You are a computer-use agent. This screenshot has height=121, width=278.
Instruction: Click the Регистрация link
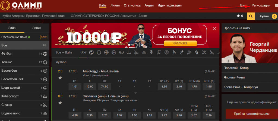pos(261,5)
